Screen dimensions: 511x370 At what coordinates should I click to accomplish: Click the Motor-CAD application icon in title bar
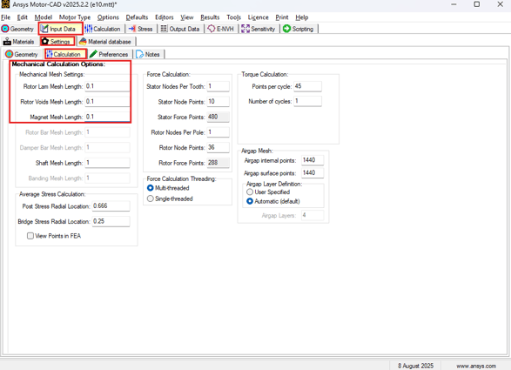click(x=5, y=4)
